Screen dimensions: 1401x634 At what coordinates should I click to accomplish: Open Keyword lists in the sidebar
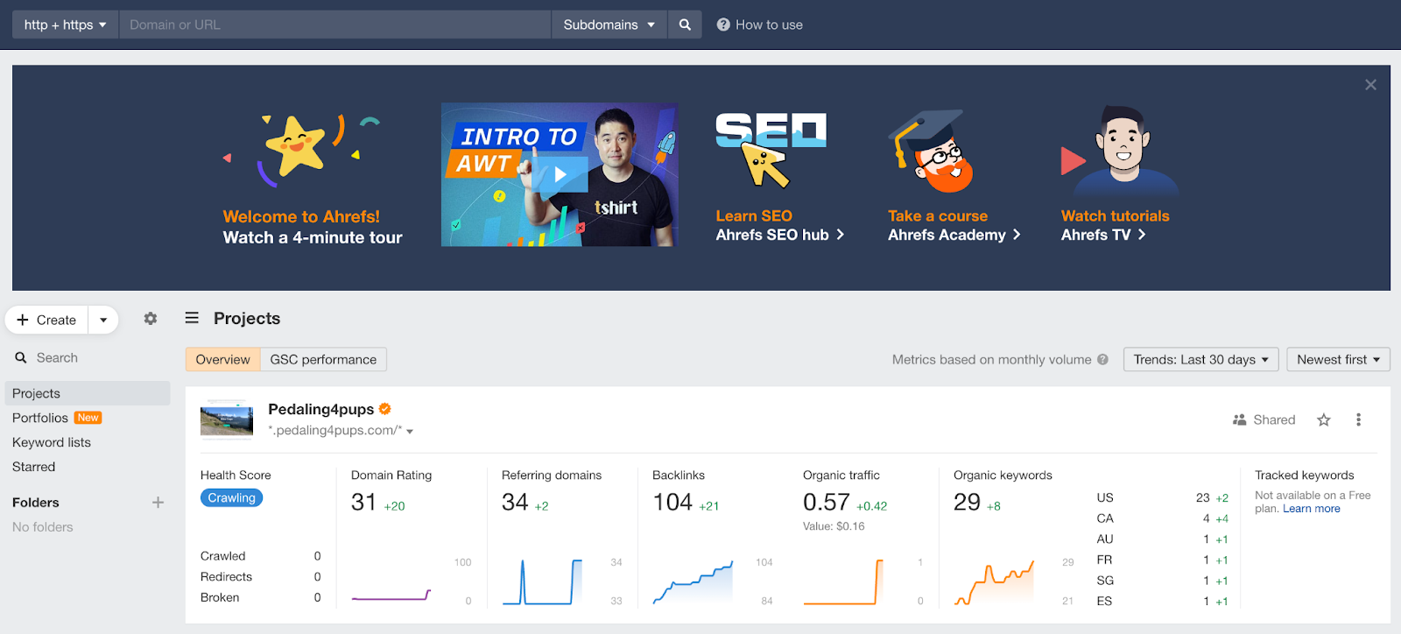52,442
